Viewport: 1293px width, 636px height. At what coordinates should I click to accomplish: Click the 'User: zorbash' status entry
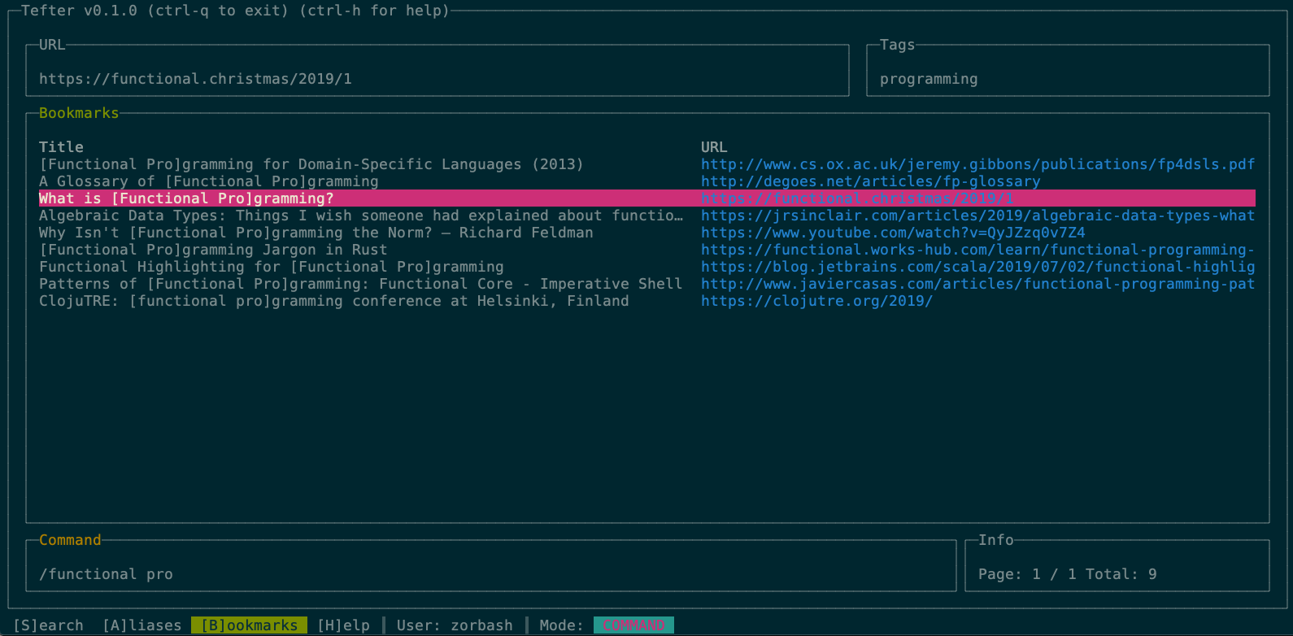[x=455, y=625]
